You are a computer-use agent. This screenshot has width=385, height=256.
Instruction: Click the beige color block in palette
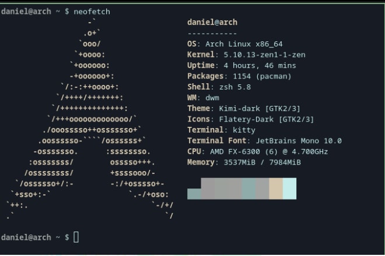point(276,189)
